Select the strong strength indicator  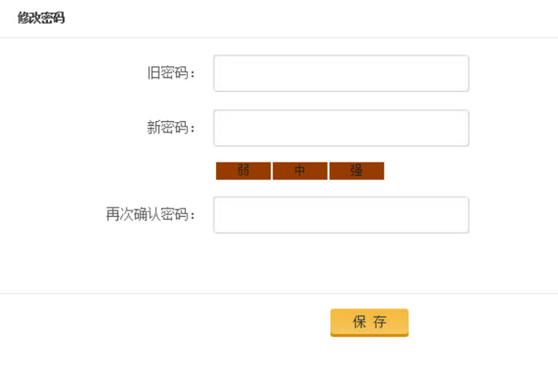tap(356, 171)
